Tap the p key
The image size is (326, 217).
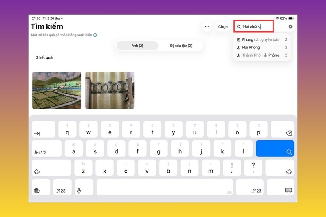tap(258, 129)
